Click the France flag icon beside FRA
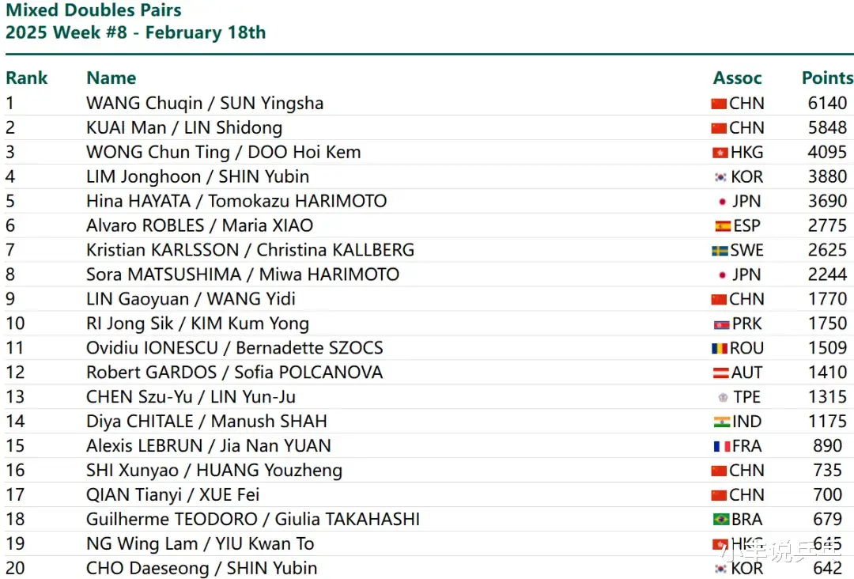 pyautogui.click(x=721, y=447)
